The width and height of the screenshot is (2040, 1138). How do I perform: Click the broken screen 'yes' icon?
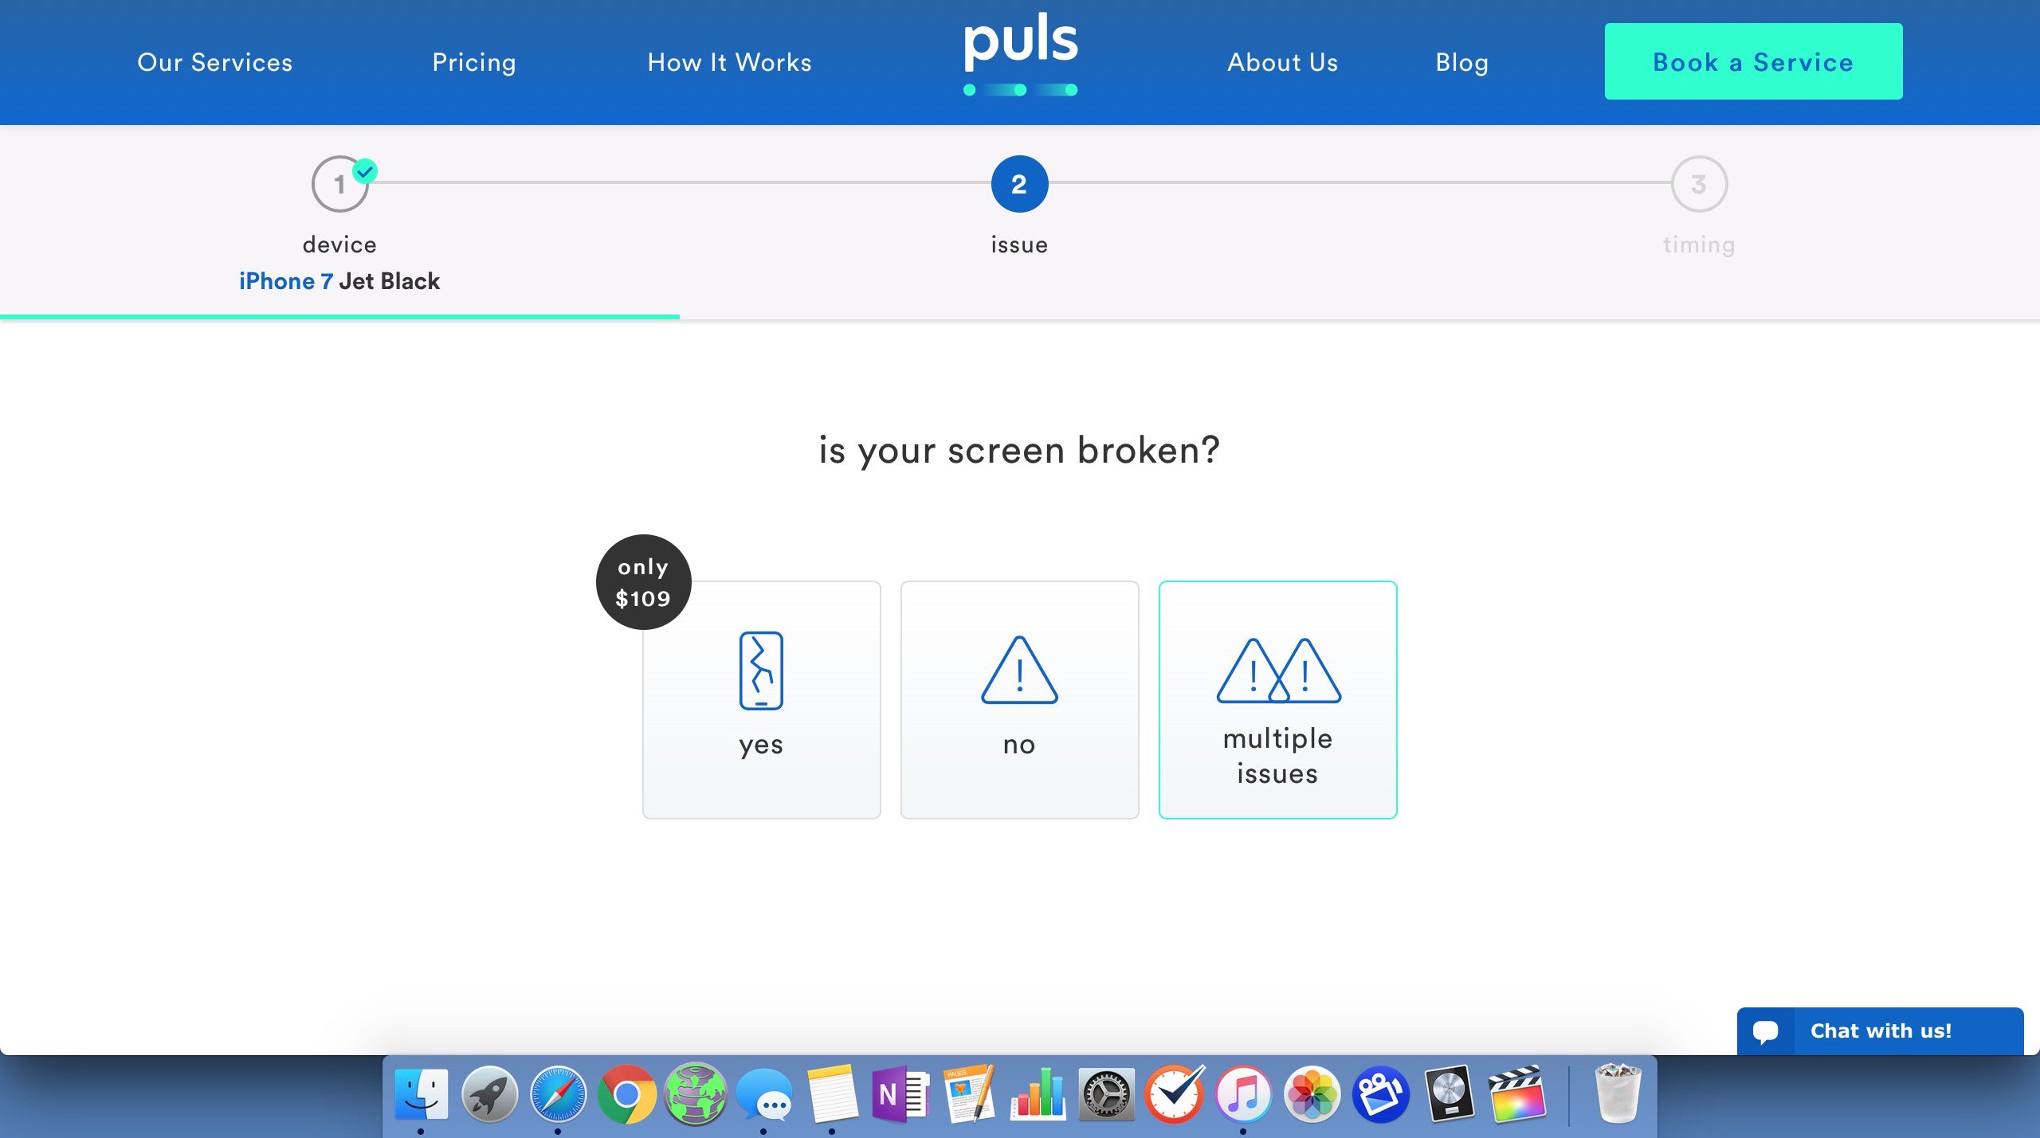pos(761,671)
